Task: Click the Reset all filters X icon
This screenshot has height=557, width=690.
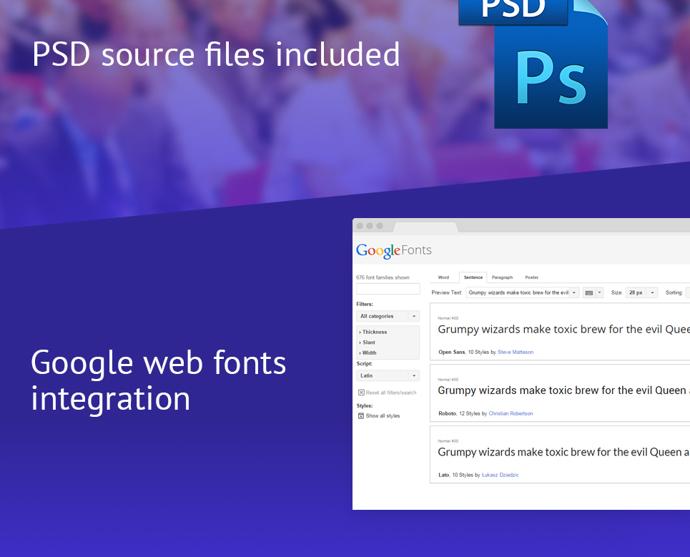Action: point(361,393)
